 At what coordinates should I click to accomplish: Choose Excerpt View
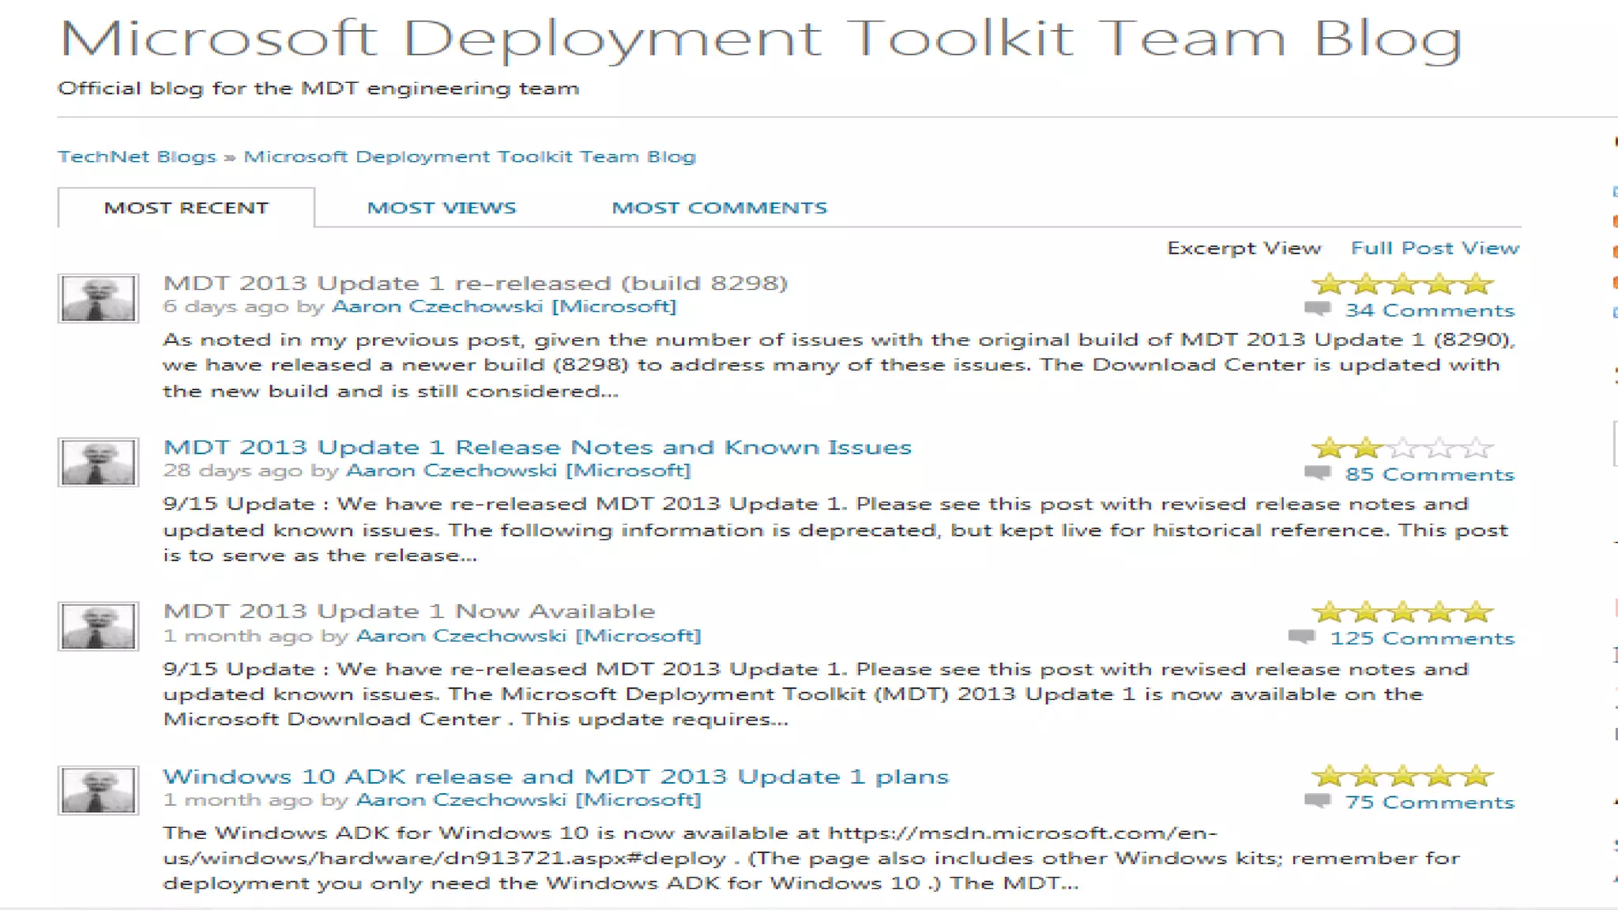(1244, 248)
